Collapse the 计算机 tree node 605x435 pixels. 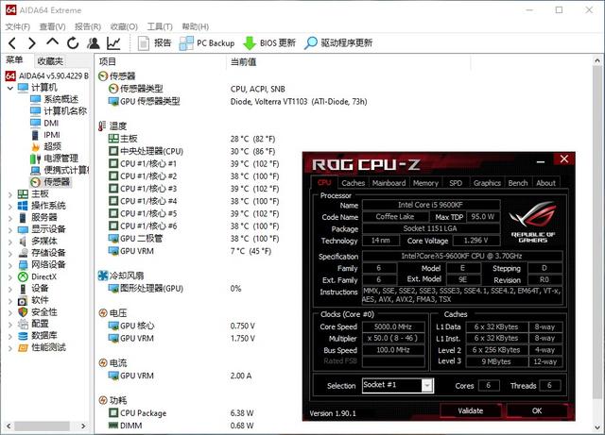point(10,88)
